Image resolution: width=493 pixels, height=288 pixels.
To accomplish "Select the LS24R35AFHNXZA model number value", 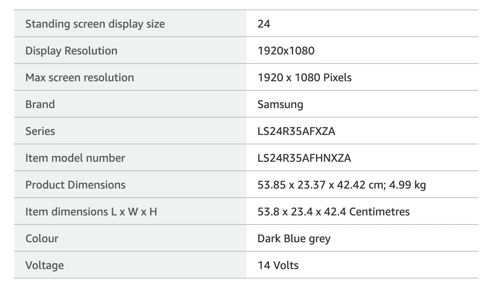I will coord(304,158).
